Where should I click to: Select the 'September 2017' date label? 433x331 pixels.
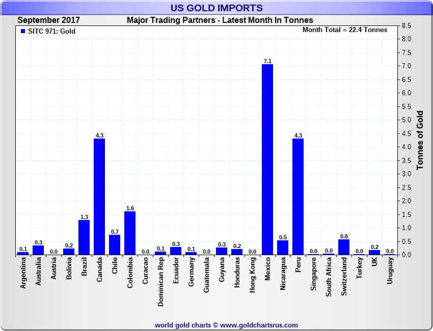coord(48,20)
